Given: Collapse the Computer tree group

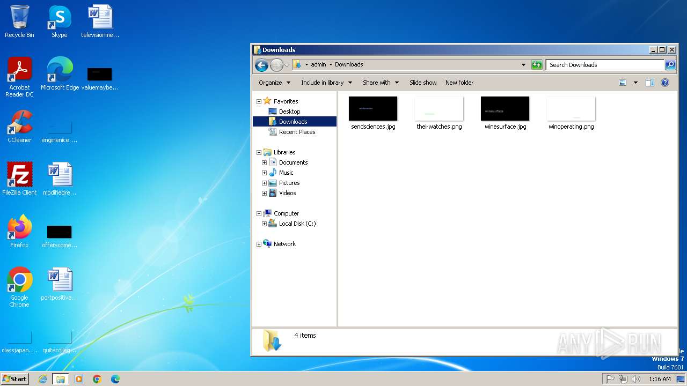Looking at the screenshot, I should click(x=259, y=213).
